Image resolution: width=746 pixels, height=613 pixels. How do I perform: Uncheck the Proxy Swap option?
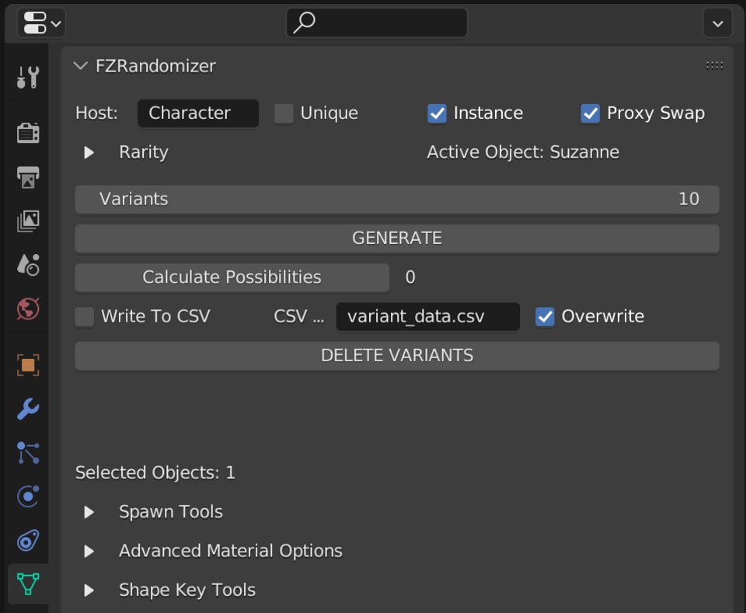(x=590, y=113)
